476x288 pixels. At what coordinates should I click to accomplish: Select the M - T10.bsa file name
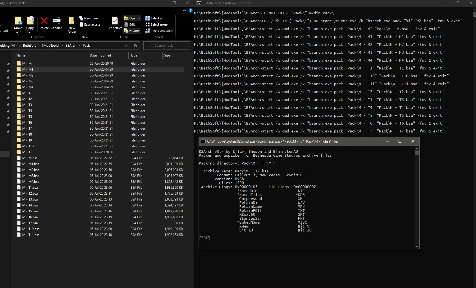pyautogui.click(x=31, y=229)
